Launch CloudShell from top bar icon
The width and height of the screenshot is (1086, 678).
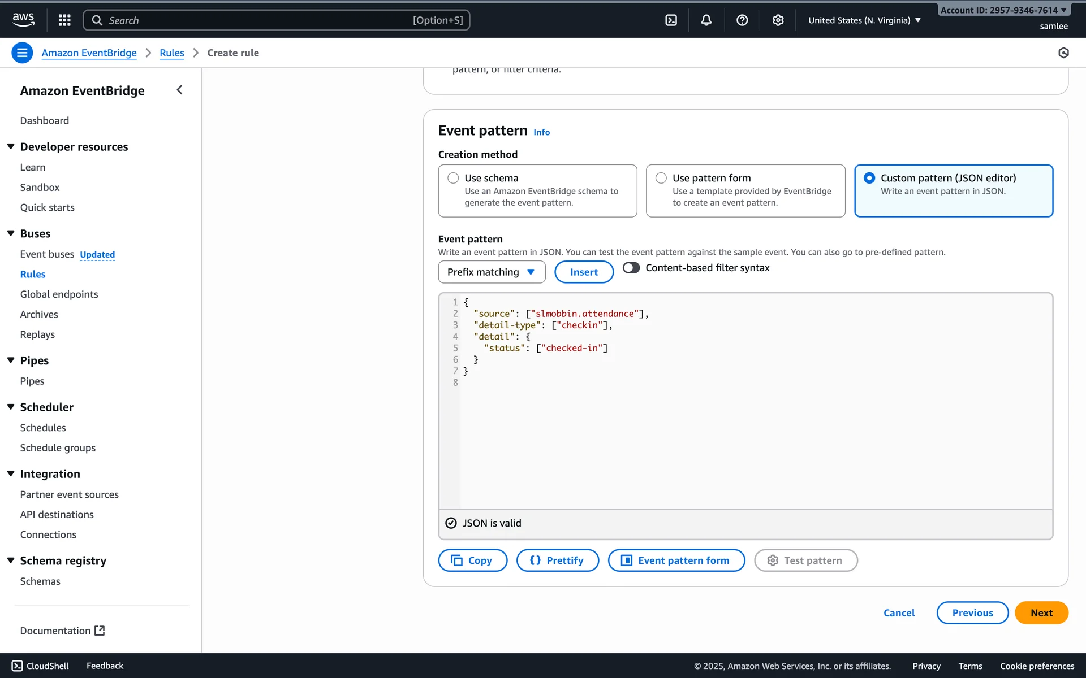(x=671, y=20)
